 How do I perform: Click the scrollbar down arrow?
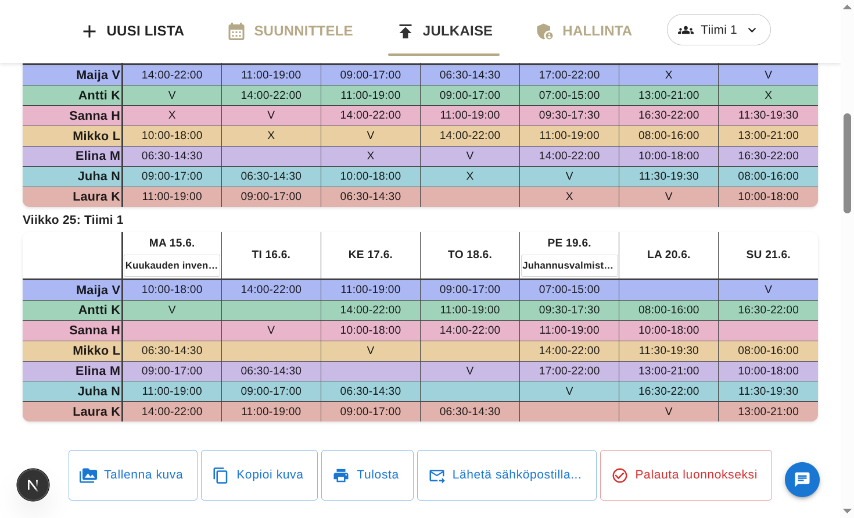[847, 511]
